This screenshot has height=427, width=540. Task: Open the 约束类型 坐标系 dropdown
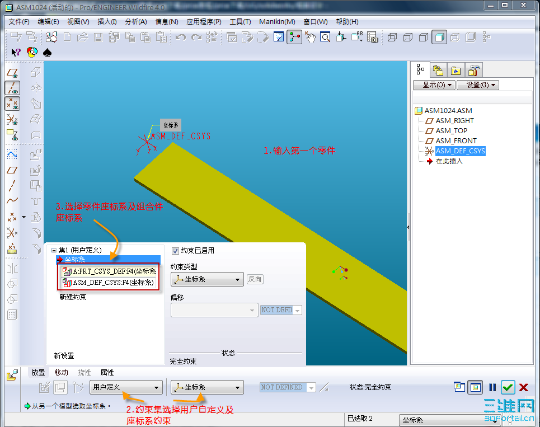pos(207,279)
